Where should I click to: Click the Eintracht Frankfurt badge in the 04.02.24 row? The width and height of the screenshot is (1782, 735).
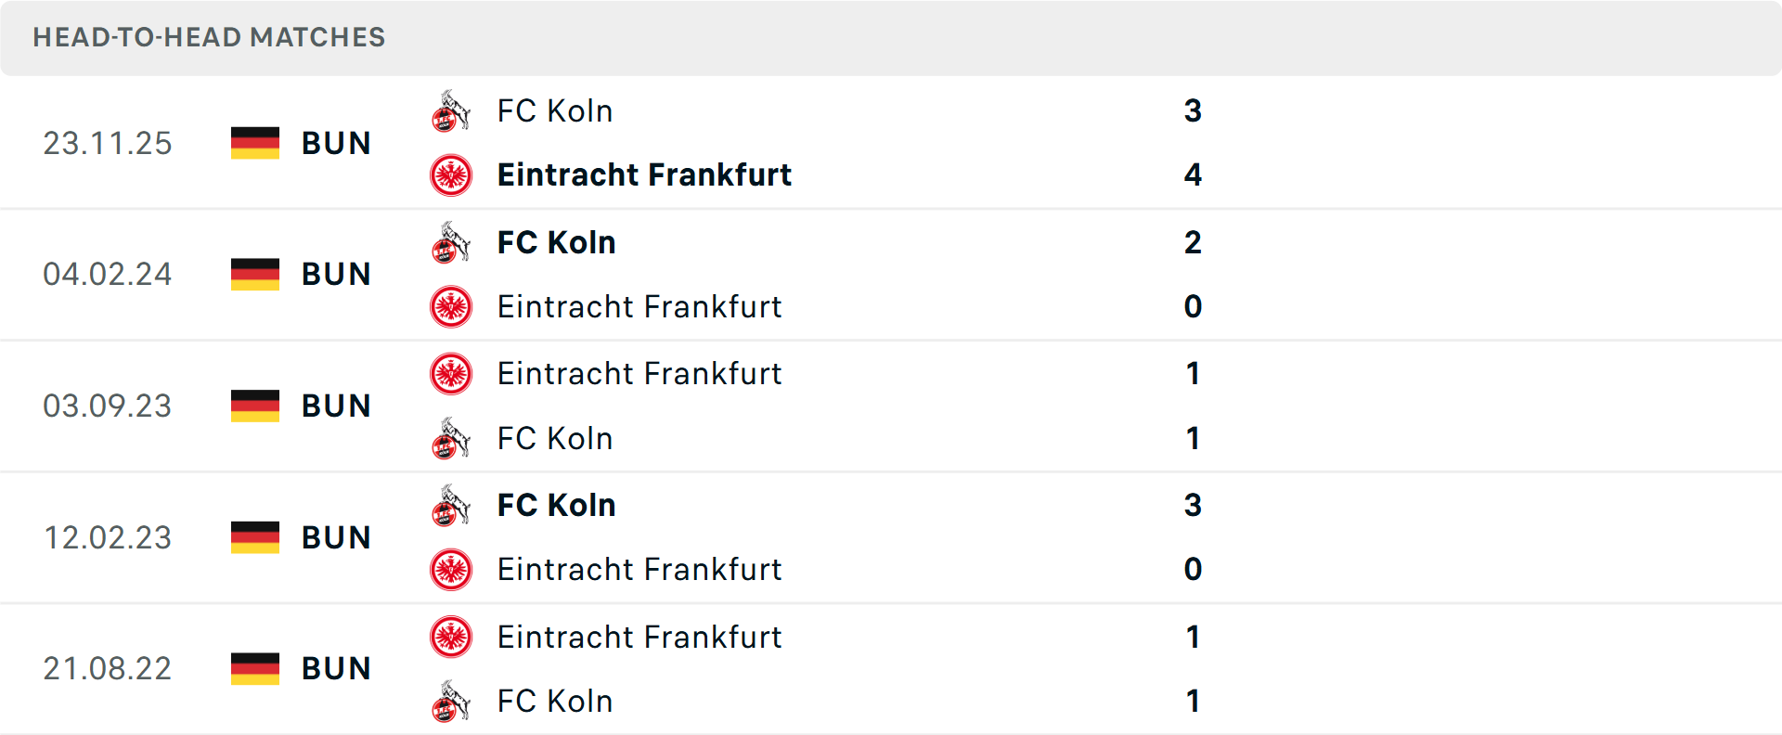pyautogui.click(x=451, y=306)
